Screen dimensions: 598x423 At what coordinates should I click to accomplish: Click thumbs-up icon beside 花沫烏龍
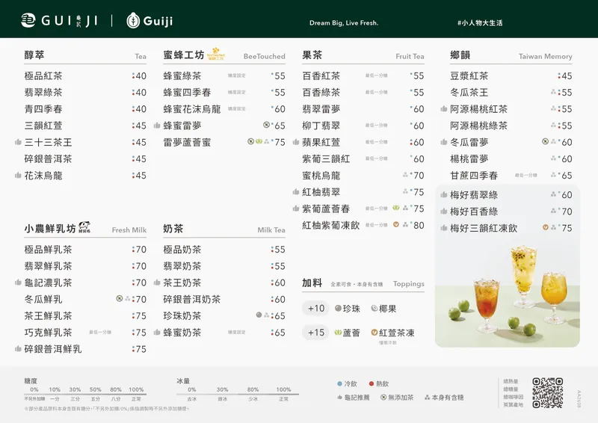[18, 176]
